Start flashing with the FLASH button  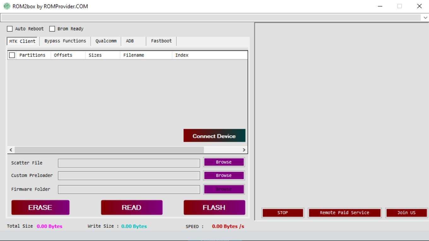pyautogui.click(x=214, y=207)
